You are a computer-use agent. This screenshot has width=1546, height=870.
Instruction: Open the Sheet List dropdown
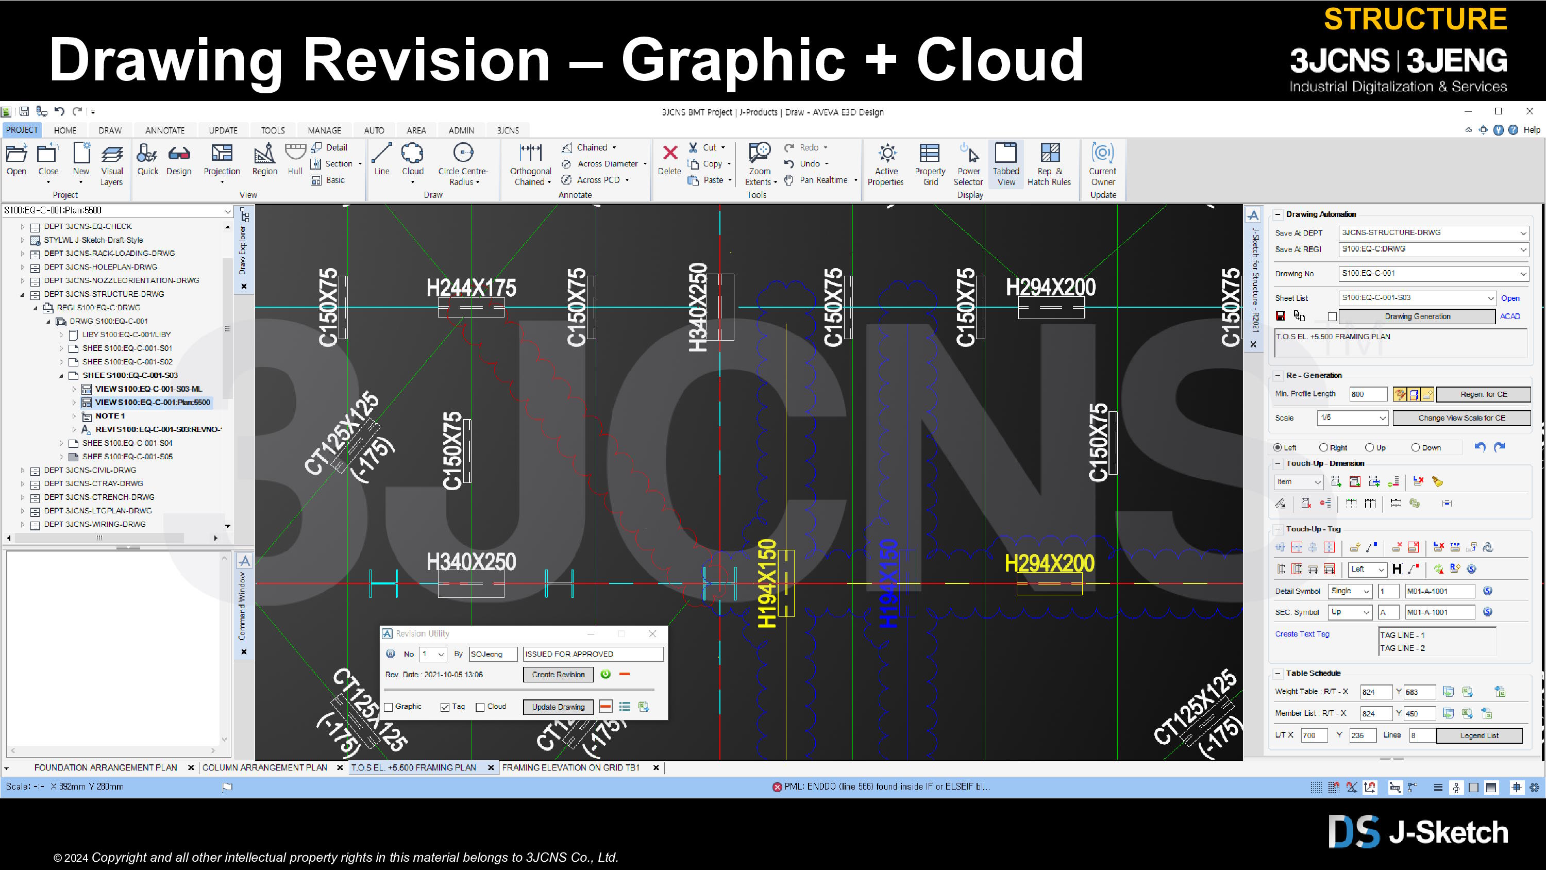1490,298
